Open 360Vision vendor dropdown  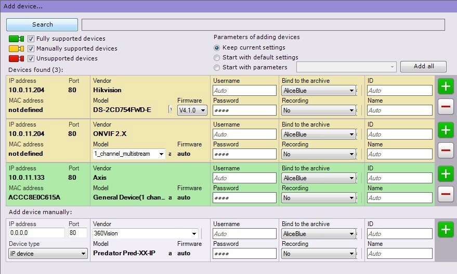tap(146, 233)
